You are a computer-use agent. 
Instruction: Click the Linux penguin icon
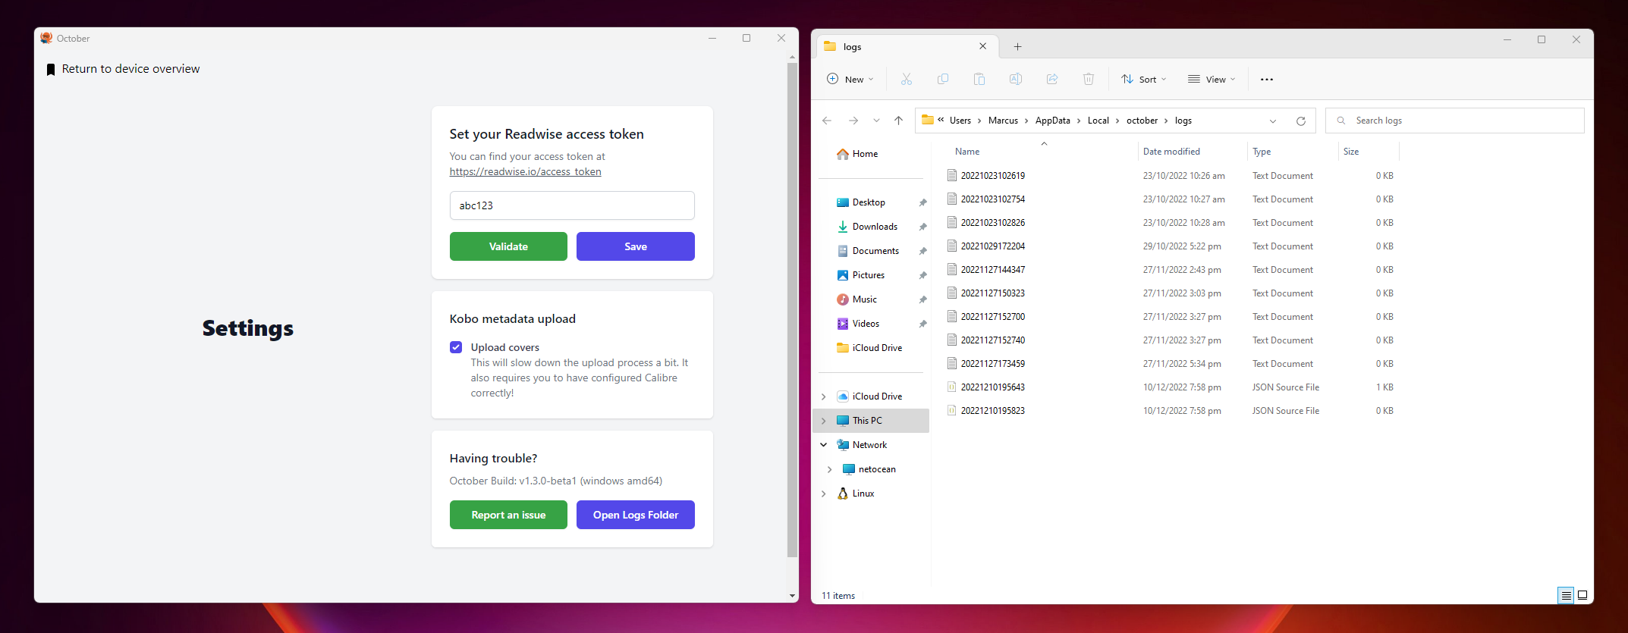843,494
